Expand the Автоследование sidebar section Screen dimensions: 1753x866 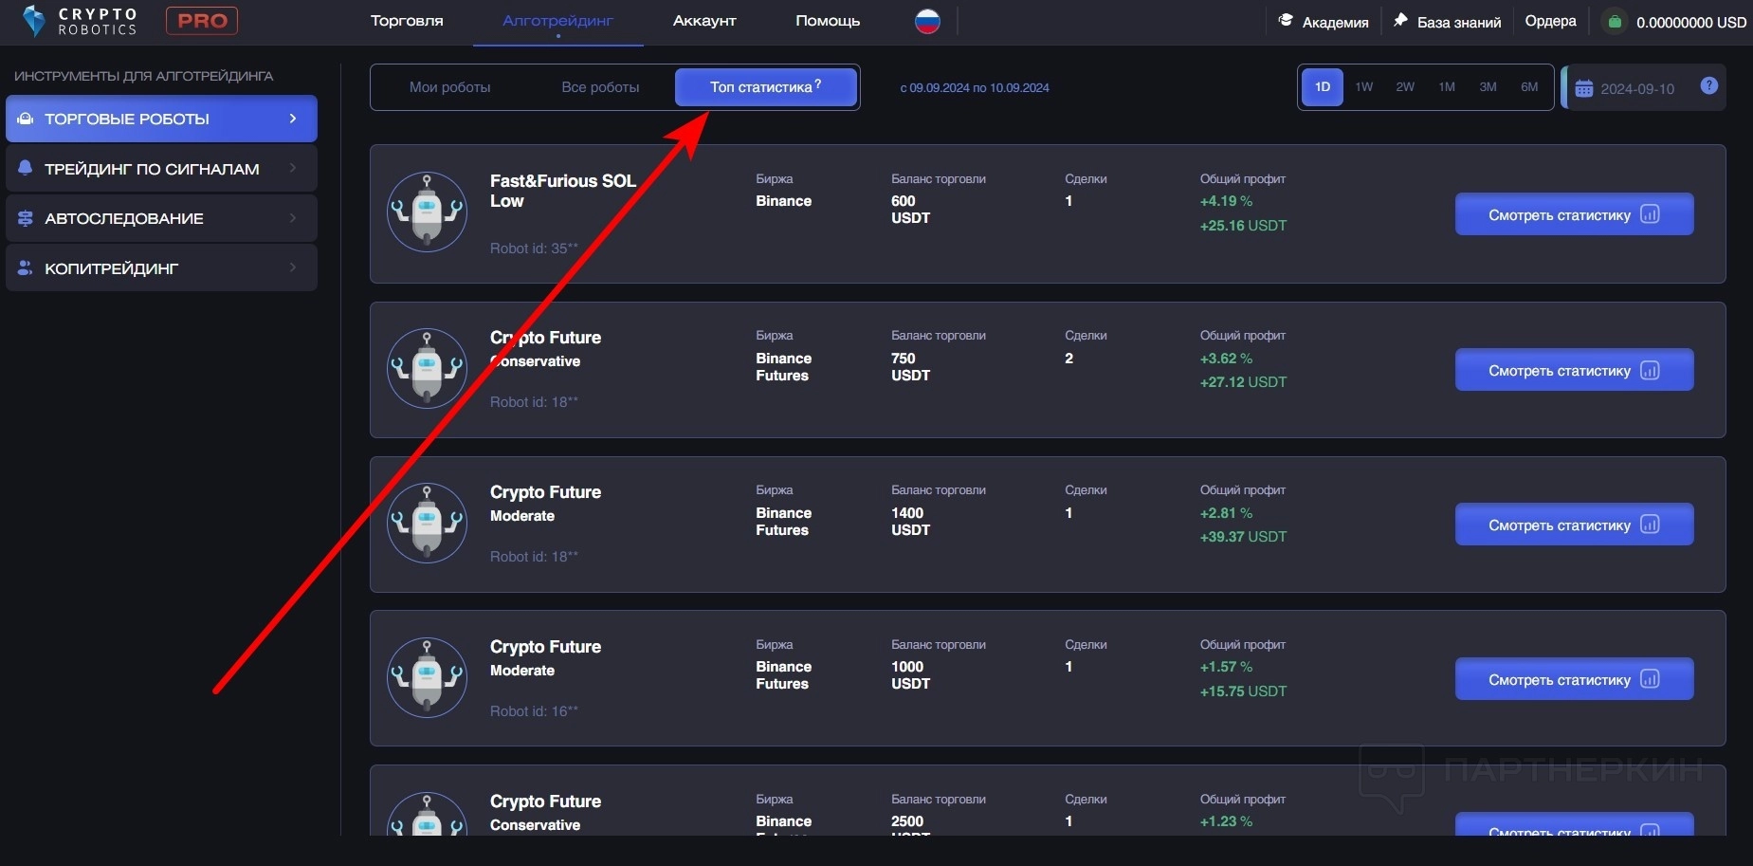[x=161, y=218]
